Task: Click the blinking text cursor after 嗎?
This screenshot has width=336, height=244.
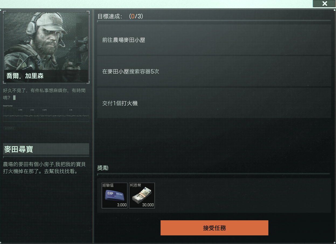Action: coord(14,97)
